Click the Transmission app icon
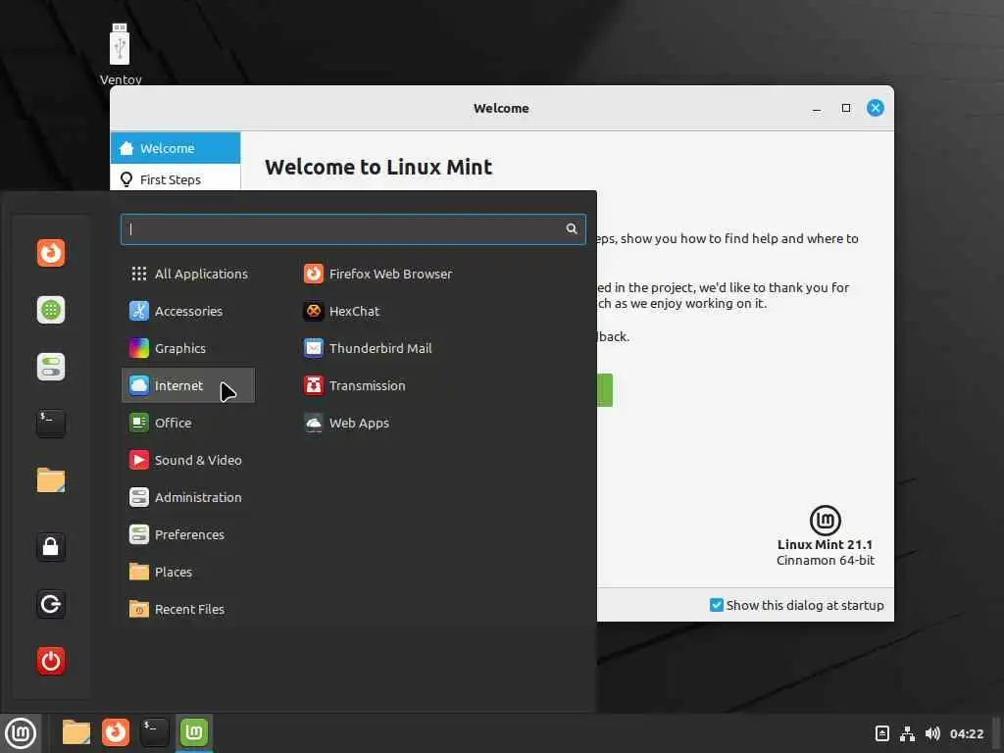The image size is (1004, 753). 313,385
